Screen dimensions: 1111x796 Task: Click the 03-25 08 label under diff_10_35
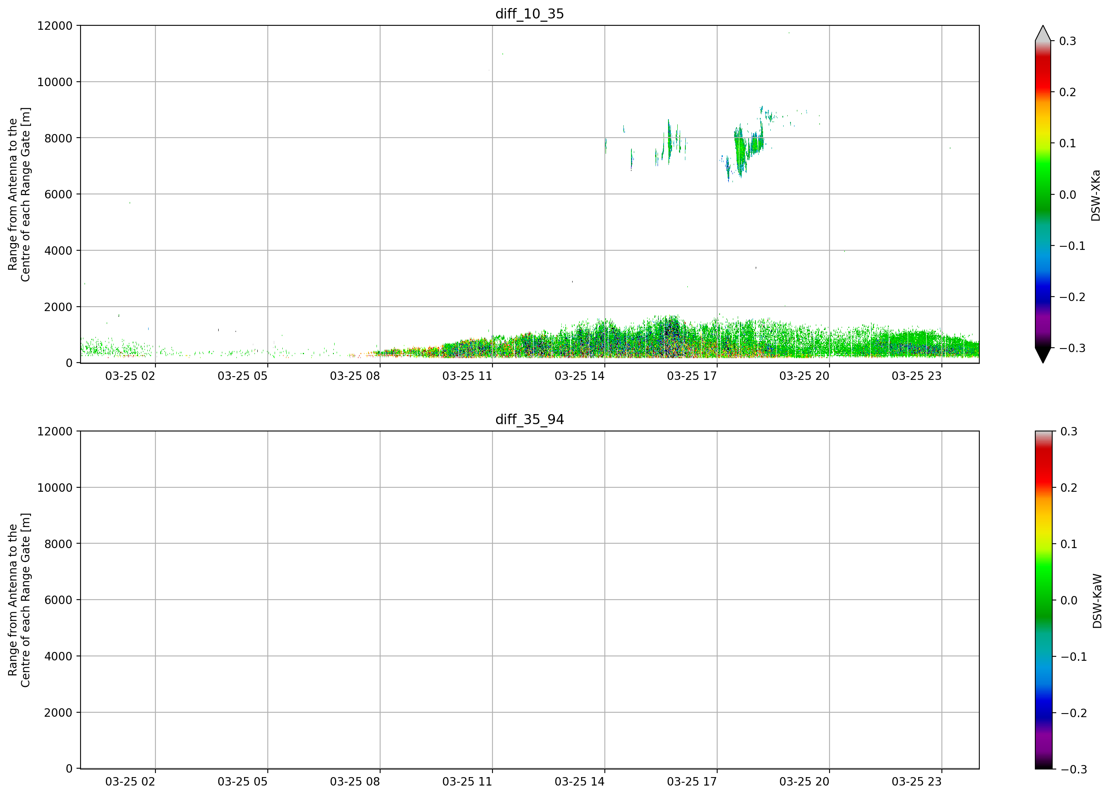tap(355, 376)
